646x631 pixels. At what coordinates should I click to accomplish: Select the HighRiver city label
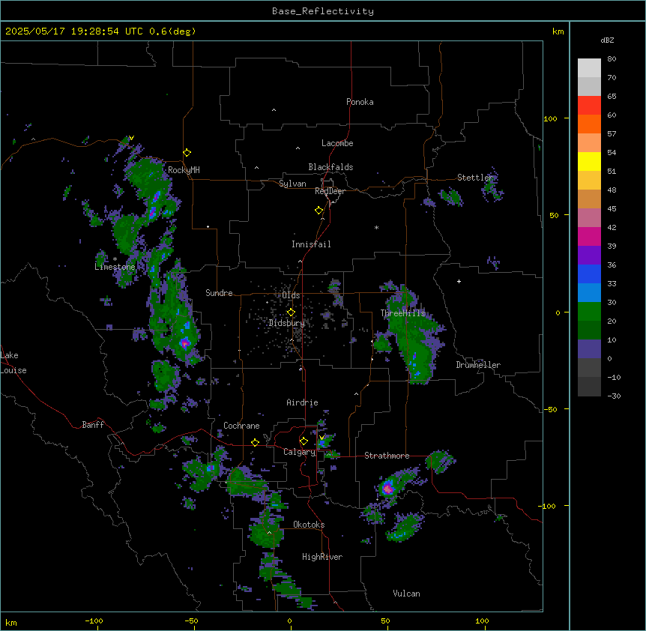(322, 557)
